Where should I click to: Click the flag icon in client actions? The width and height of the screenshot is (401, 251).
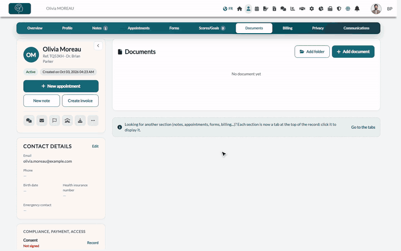coord(55,120)
